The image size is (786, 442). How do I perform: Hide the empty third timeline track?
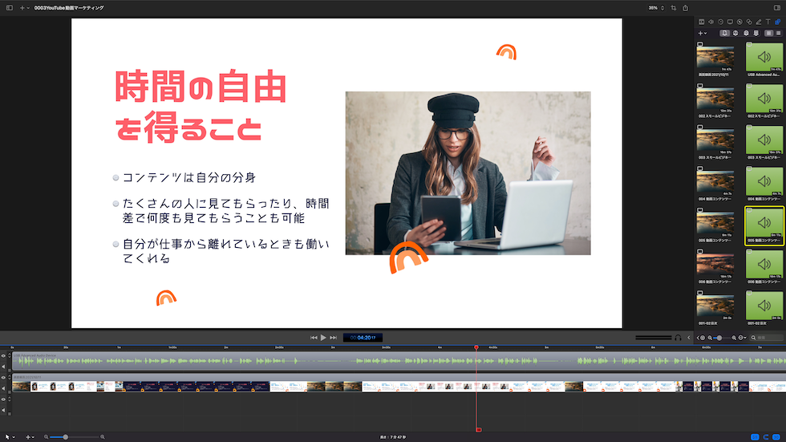[x=3, y=399]
